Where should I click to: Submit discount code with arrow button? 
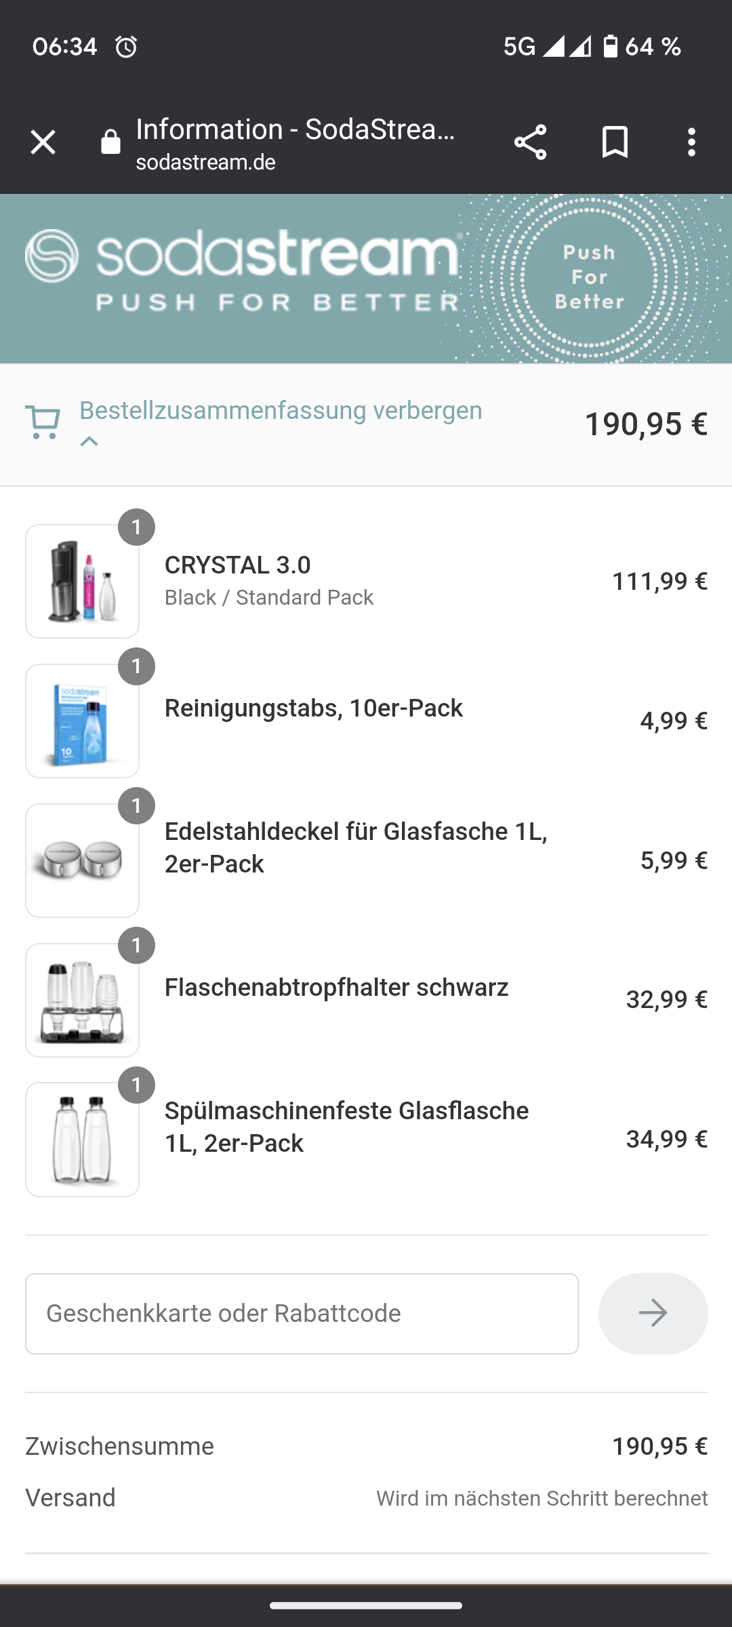click(x=653, y=1313)
